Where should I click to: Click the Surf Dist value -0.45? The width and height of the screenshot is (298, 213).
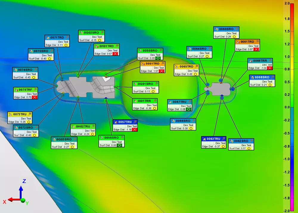(27, 78)
